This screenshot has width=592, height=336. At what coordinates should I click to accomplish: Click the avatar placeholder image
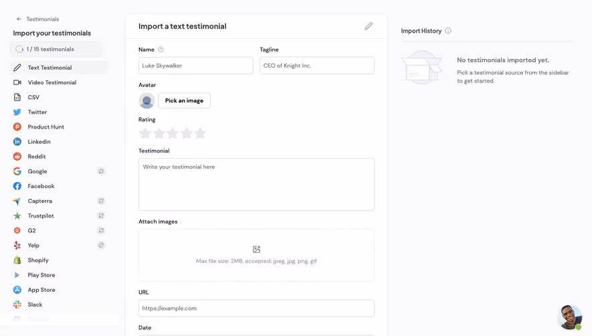(146, 100)
